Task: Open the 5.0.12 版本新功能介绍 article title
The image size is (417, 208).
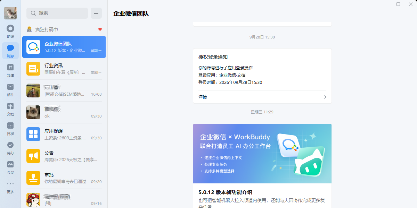Action: [225, 192]
